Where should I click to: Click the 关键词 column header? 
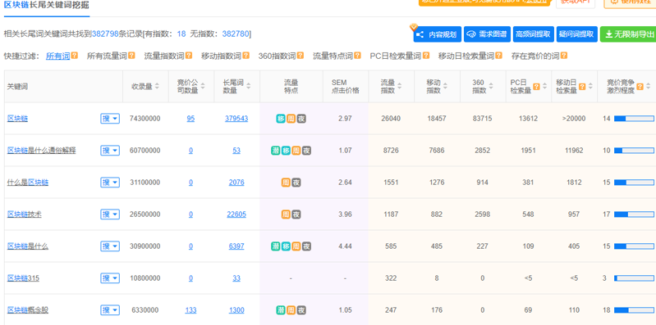pos(16,86)
